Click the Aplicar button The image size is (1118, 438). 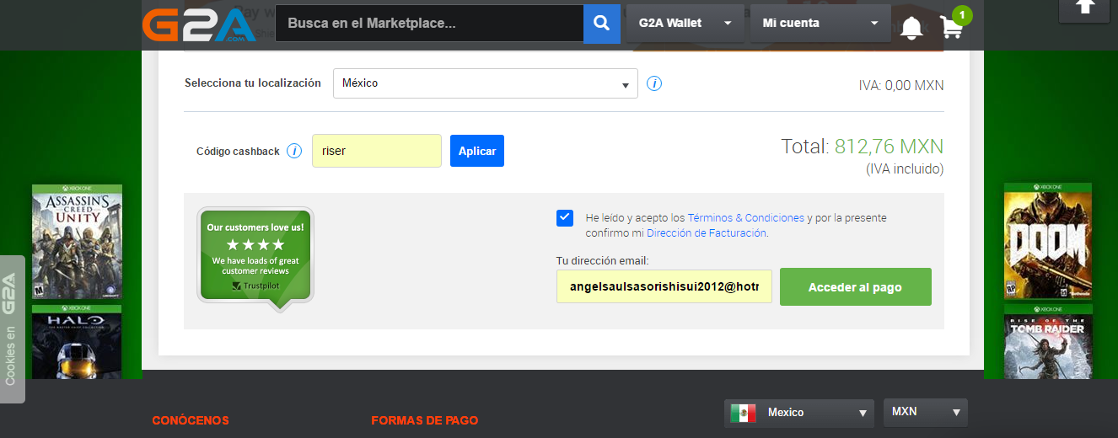pos(477,151)
